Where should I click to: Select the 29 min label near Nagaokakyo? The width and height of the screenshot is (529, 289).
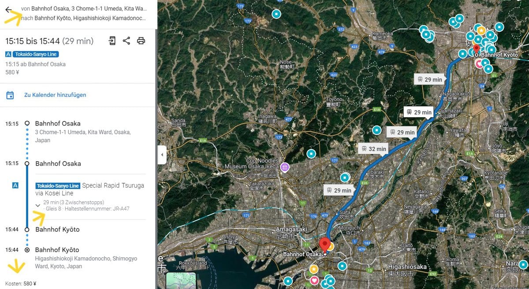(x=429, y=79)
